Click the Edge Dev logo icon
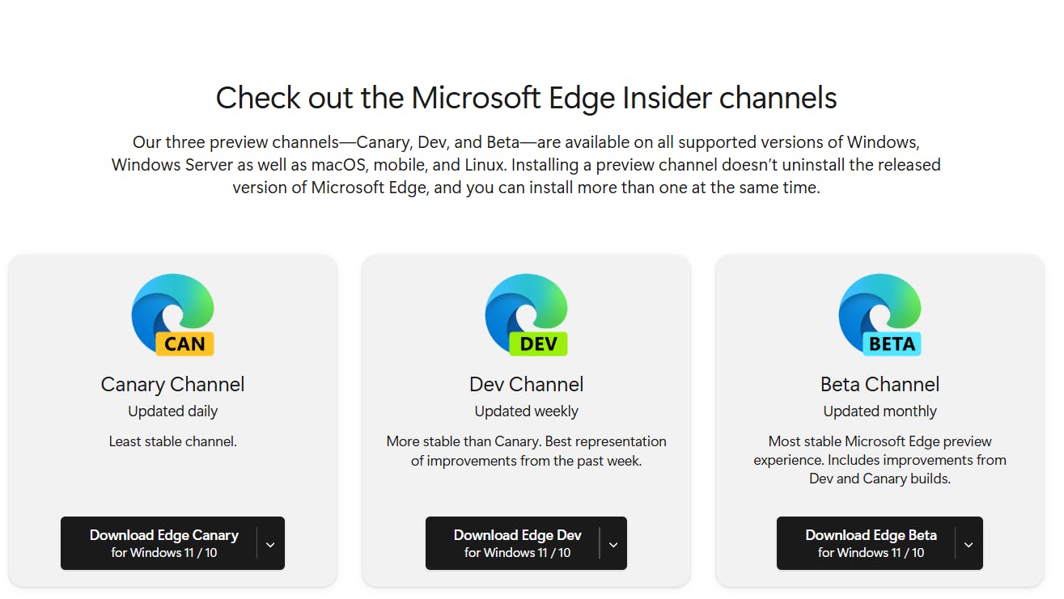Viewport: 1064px width, 599px height. coord(526,314)
